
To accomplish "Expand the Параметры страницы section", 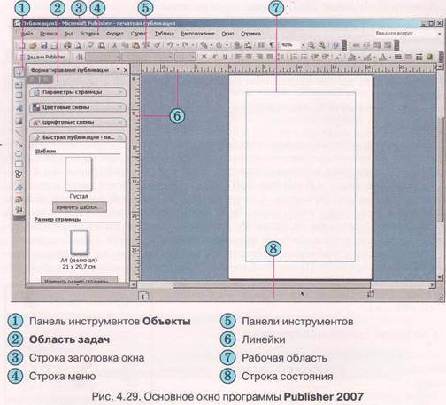I will [x=78, y=92].
